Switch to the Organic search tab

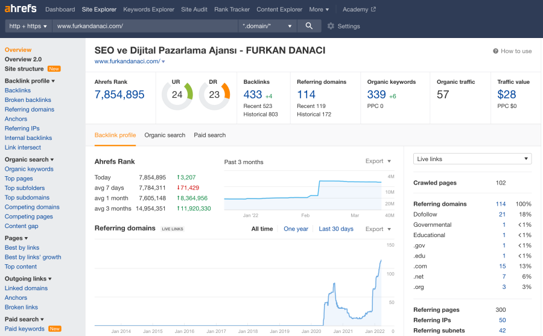point(165,135)
